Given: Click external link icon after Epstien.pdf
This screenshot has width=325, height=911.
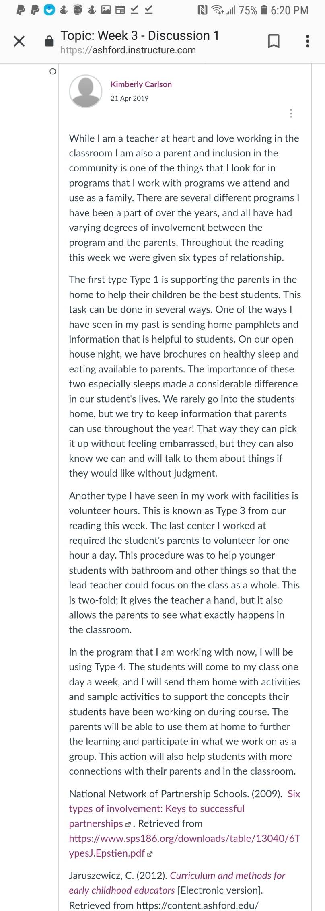Looking at the screenshot, I should tap(150, 854).
